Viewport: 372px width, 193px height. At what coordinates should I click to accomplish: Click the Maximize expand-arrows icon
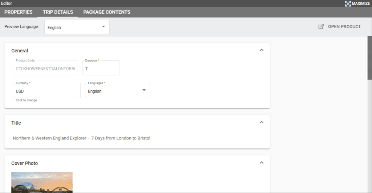348,3
